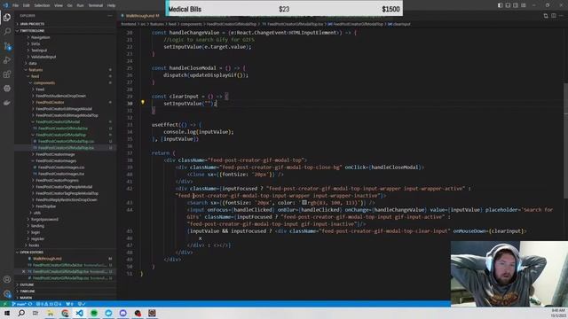Open the Run and Debug view

pyautogui.click(x=7, y=60)
